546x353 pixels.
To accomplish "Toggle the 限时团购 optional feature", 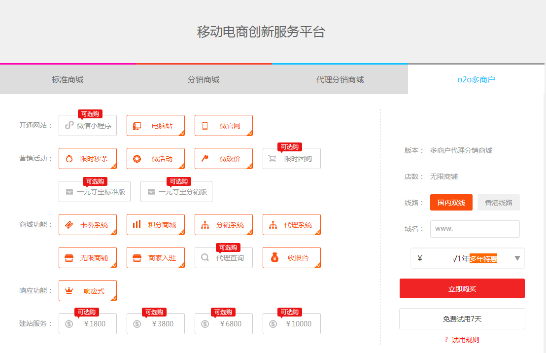I will pyautogui.click(x=291, y=159).
